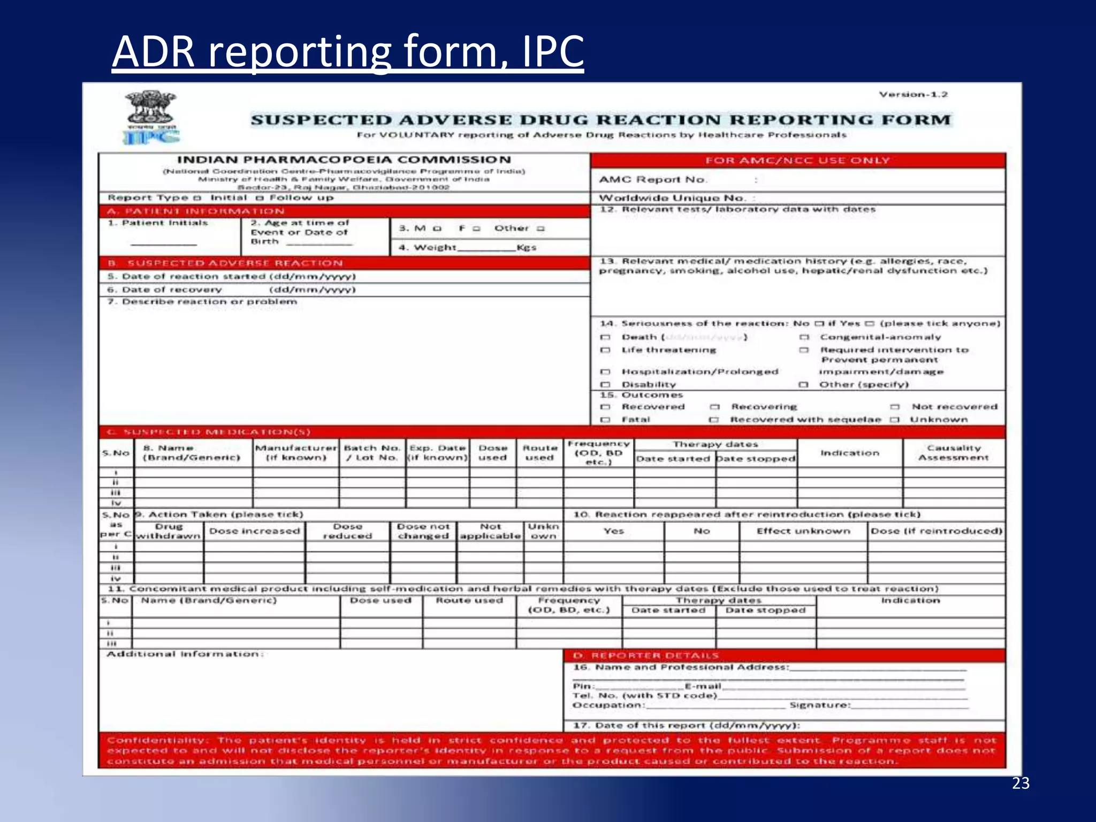Tick the Life threatening checkbox

[x=605, y=351]
